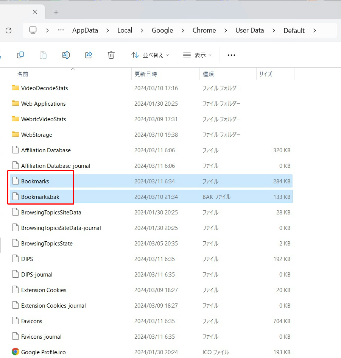341x358 pixels.
Task: Select the Affiliation Database file
Action: [46, 150]
